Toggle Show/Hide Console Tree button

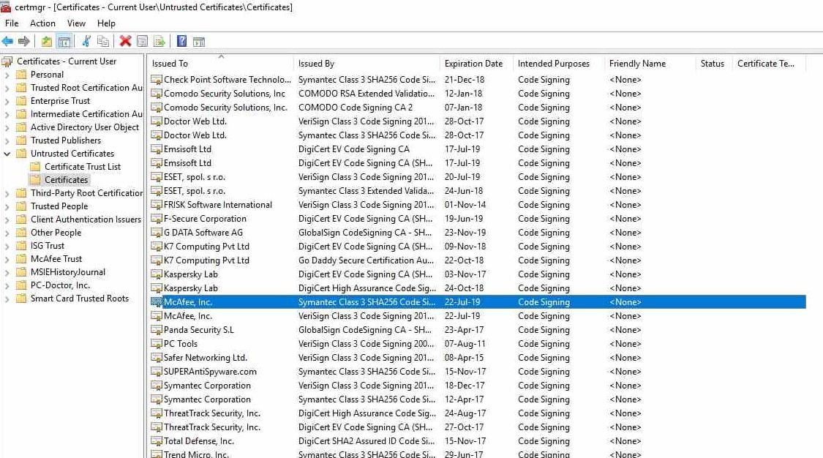(x=64, y=41)
